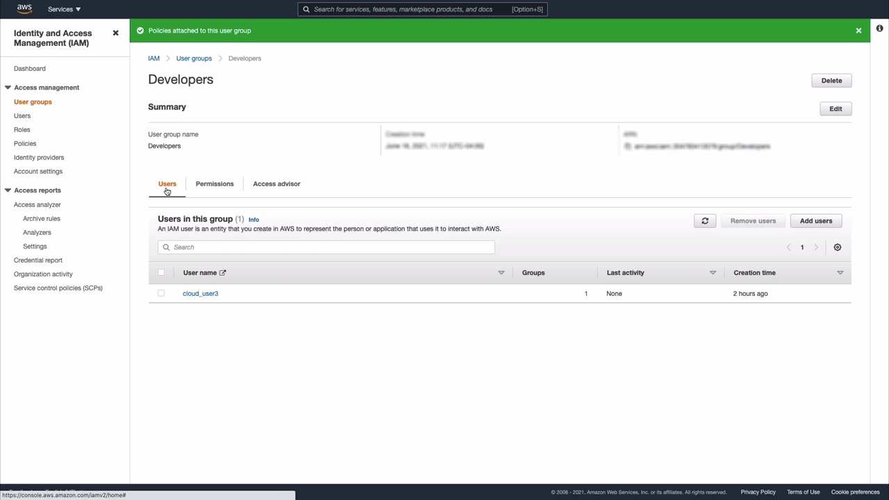This screenshot has width=889, height=500.
Task: Sort by Creation time arrow
Action: (840, 273)
